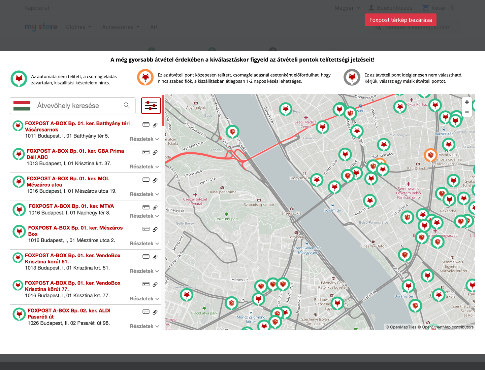Click card icon for VendoBox Krisztina körút 51.
Image resolution: width=485 pixels, height=370 pixels.
point(146,257)
